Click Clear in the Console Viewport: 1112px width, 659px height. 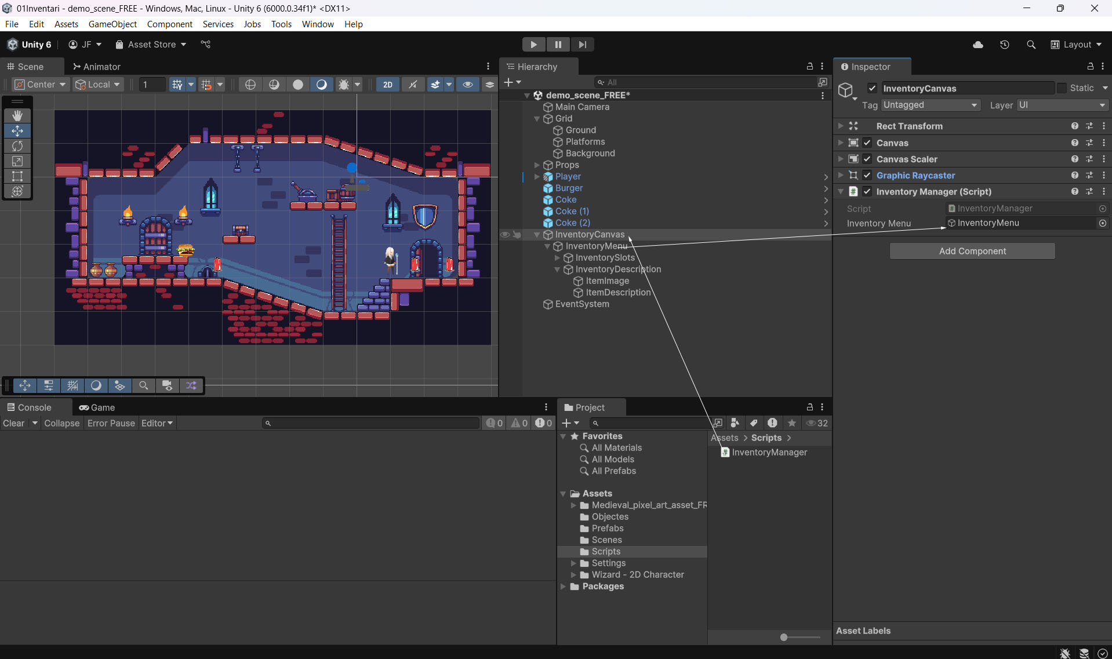coord(14,423)
